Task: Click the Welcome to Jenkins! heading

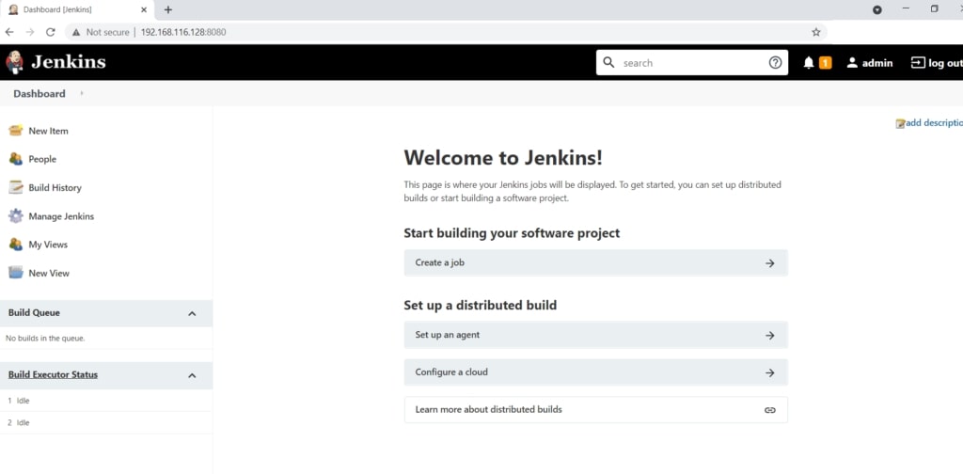Action: [503, 158]
